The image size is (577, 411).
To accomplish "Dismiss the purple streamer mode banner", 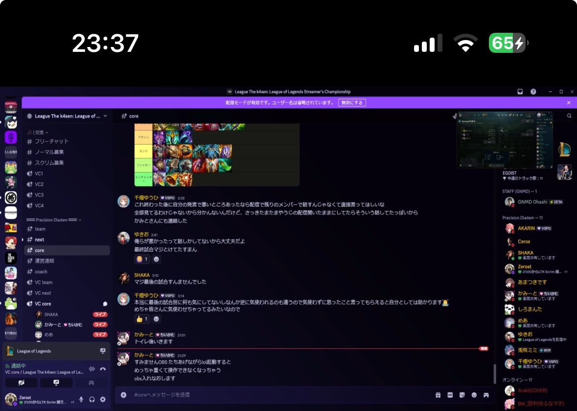I will coord(569,103).
